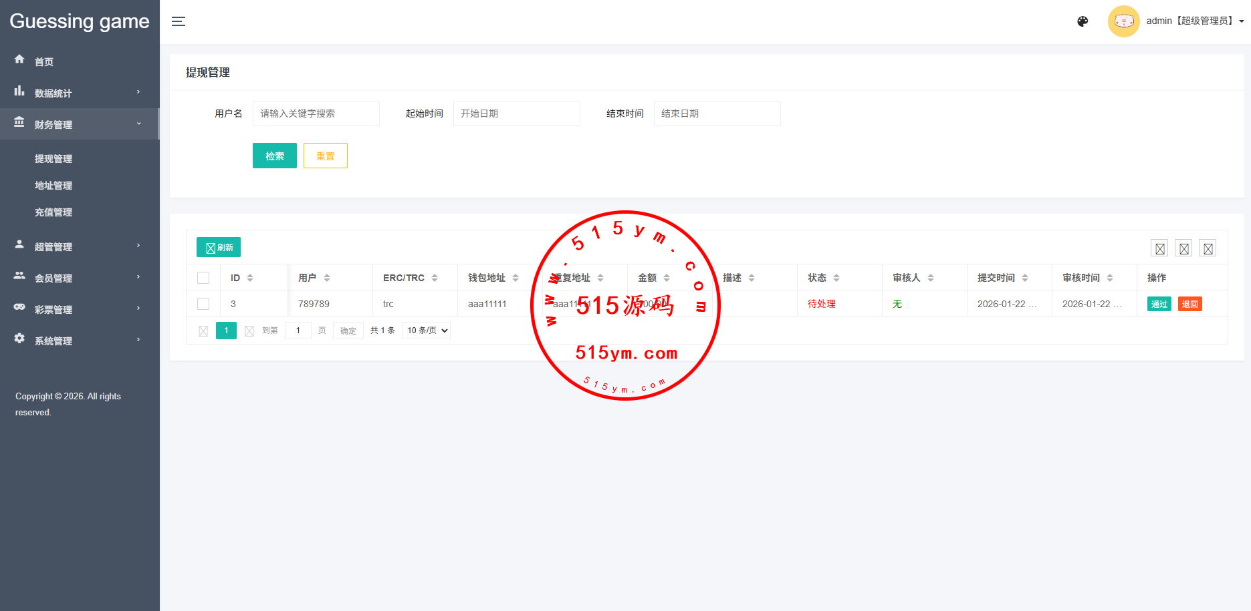The height and width of the screenshot is (611, 1251).
Task: Click the home icon beside 首页
Action: point(19,59)
